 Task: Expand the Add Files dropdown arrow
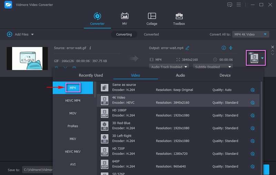[32, 34]
